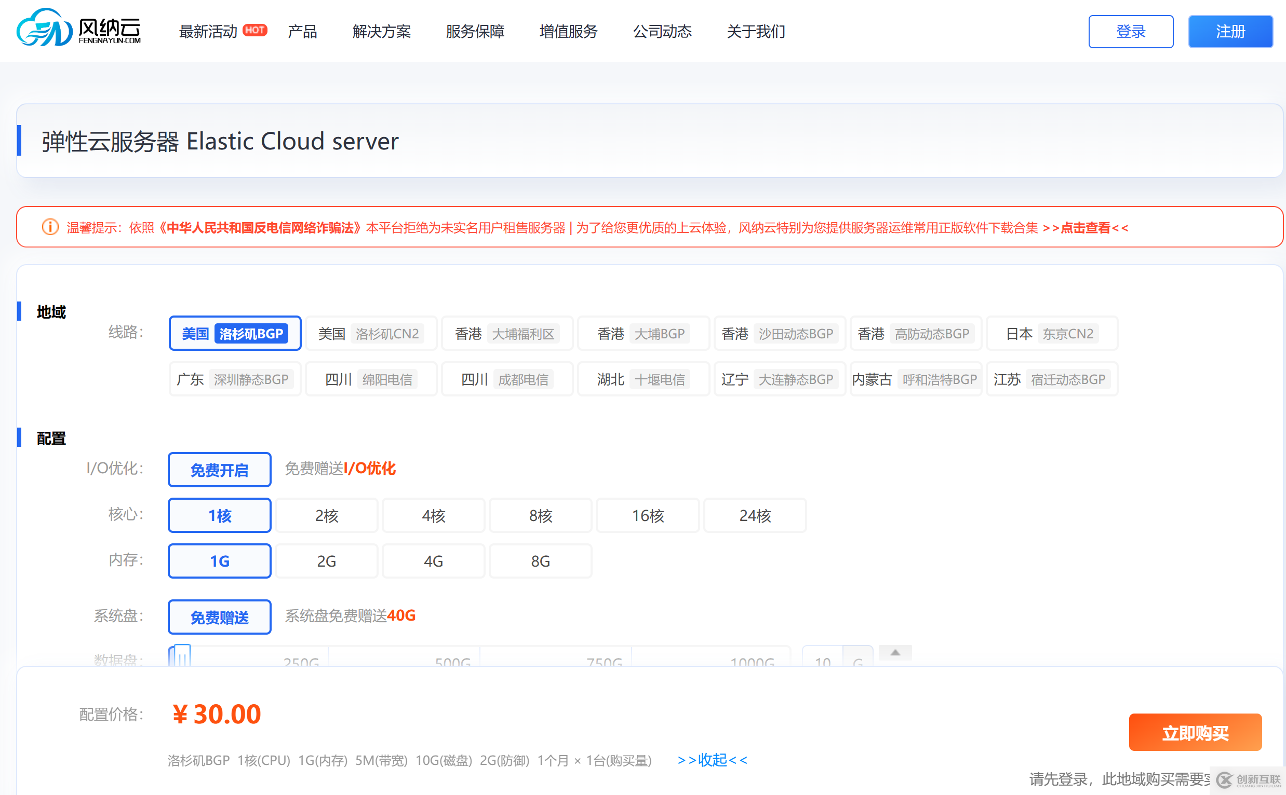
Task: Select the 4G memory option
Action: 433,561
